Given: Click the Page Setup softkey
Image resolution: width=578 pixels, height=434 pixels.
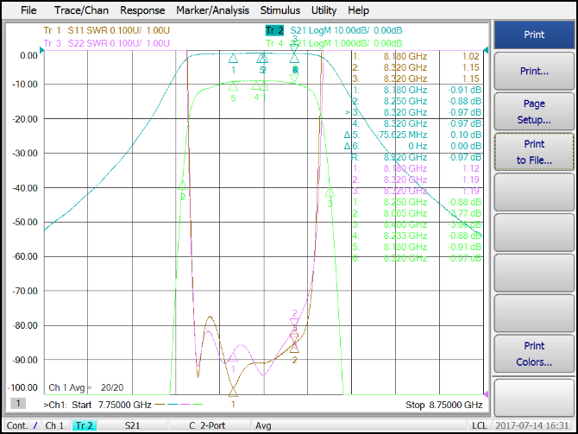Looking at the screenshot, I should point(534,111).
